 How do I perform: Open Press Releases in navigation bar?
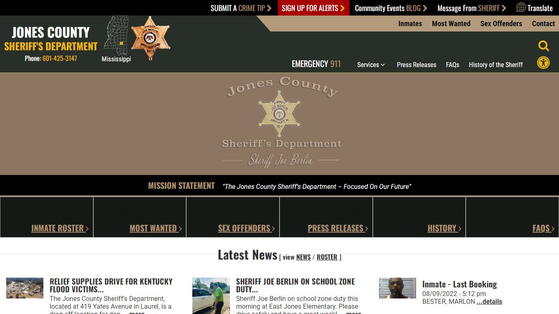tap(417, 65)
